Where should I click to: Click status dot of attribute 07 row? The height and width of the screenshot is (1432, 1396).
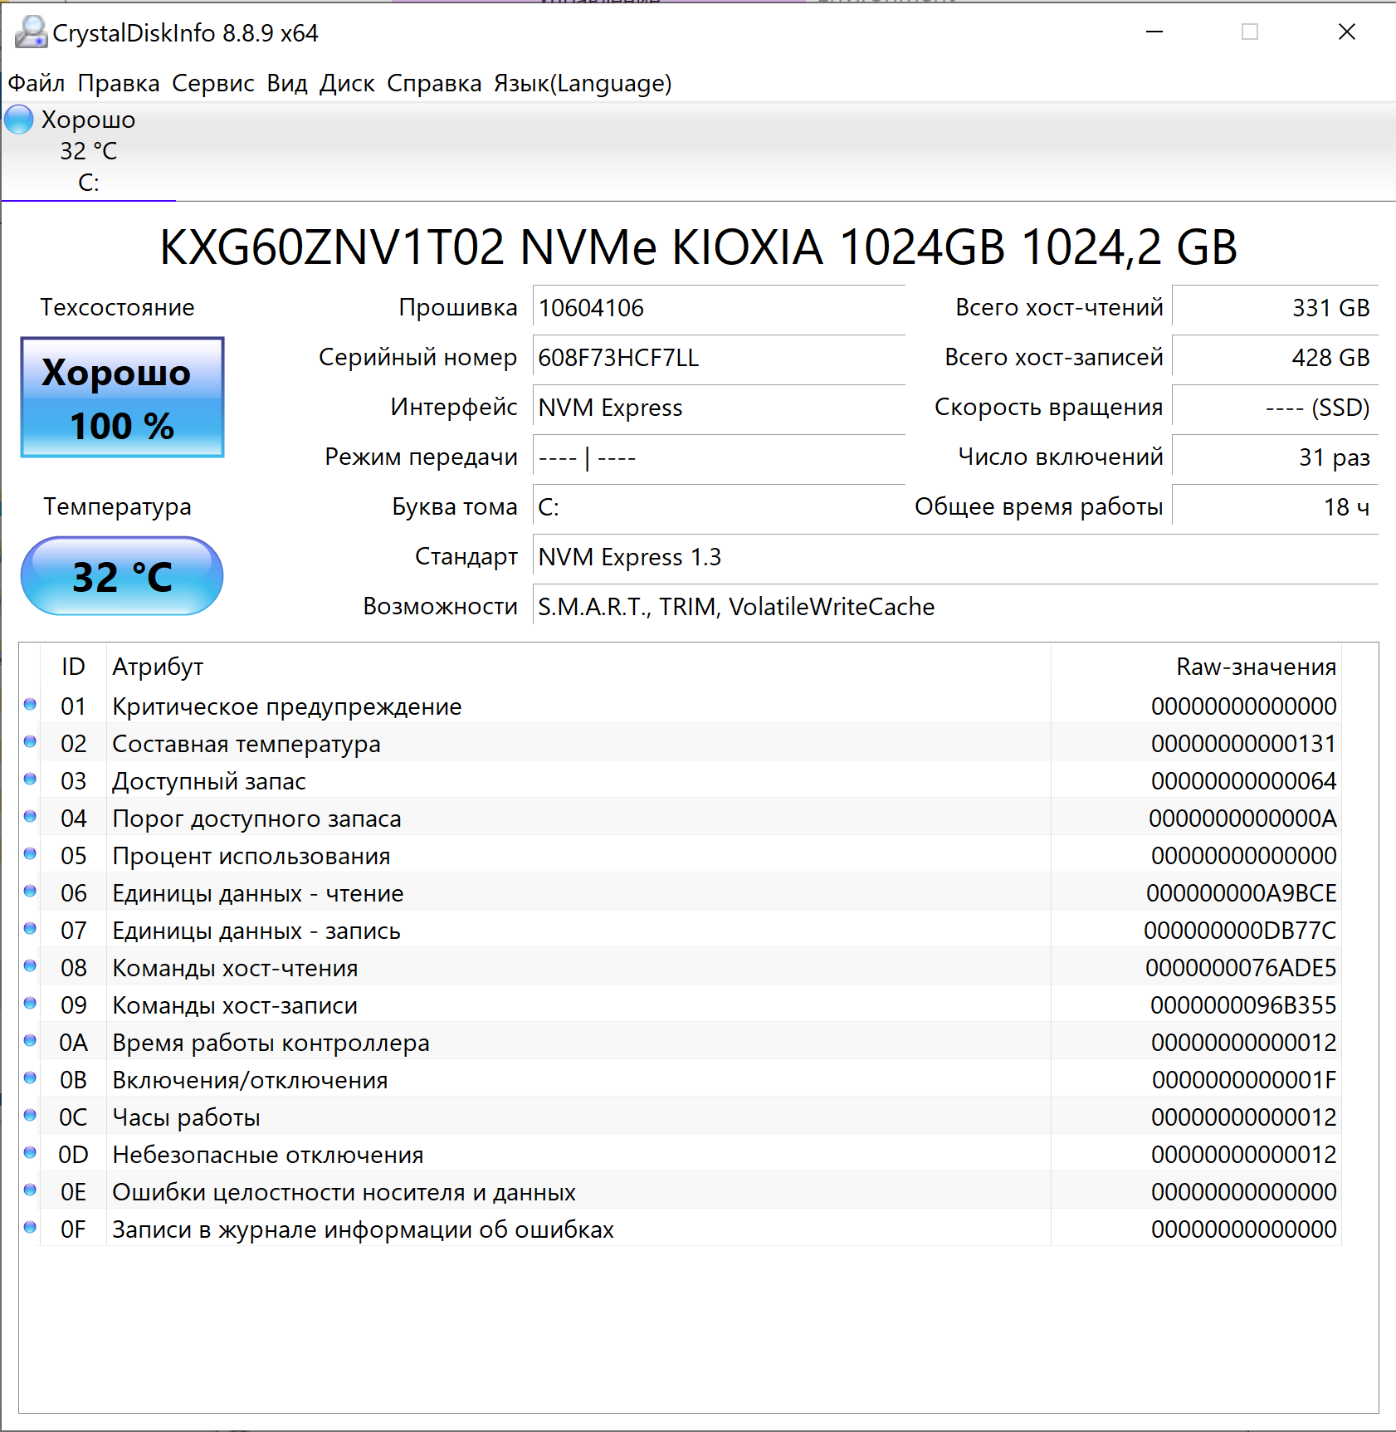pyautogui.click(x=30, y=928)
